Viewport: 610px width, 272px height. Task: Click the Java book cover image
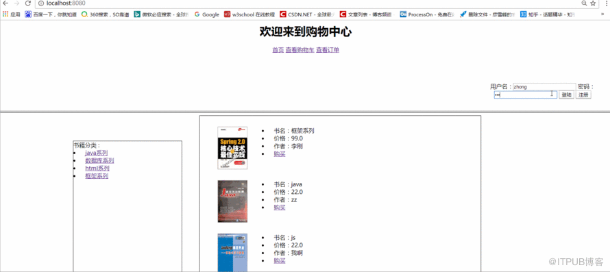[x=232, y=201]
